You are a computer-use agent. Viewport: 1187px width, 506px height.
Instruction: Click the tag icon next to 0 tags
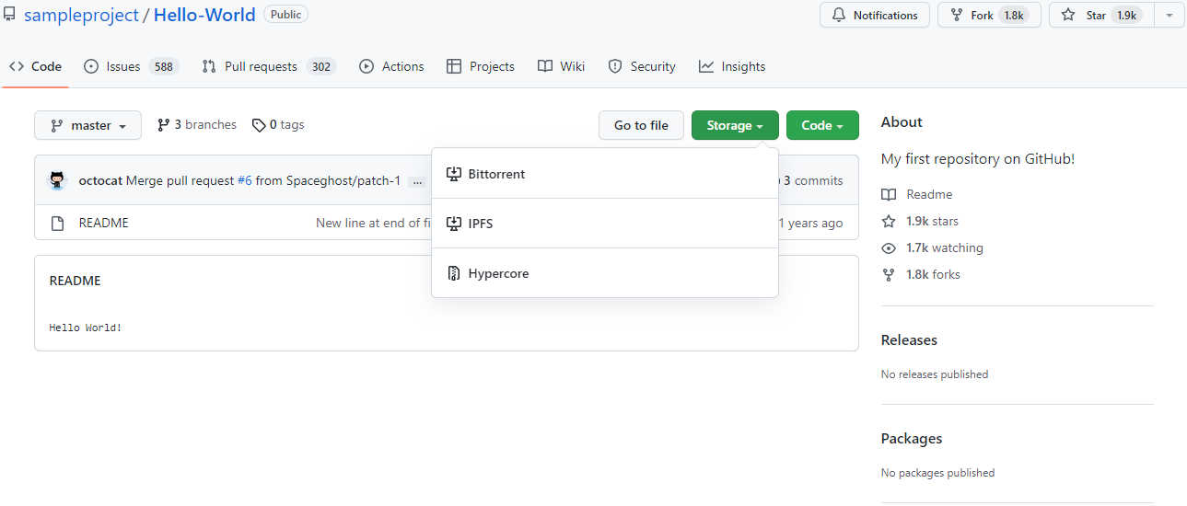(259, 125)
